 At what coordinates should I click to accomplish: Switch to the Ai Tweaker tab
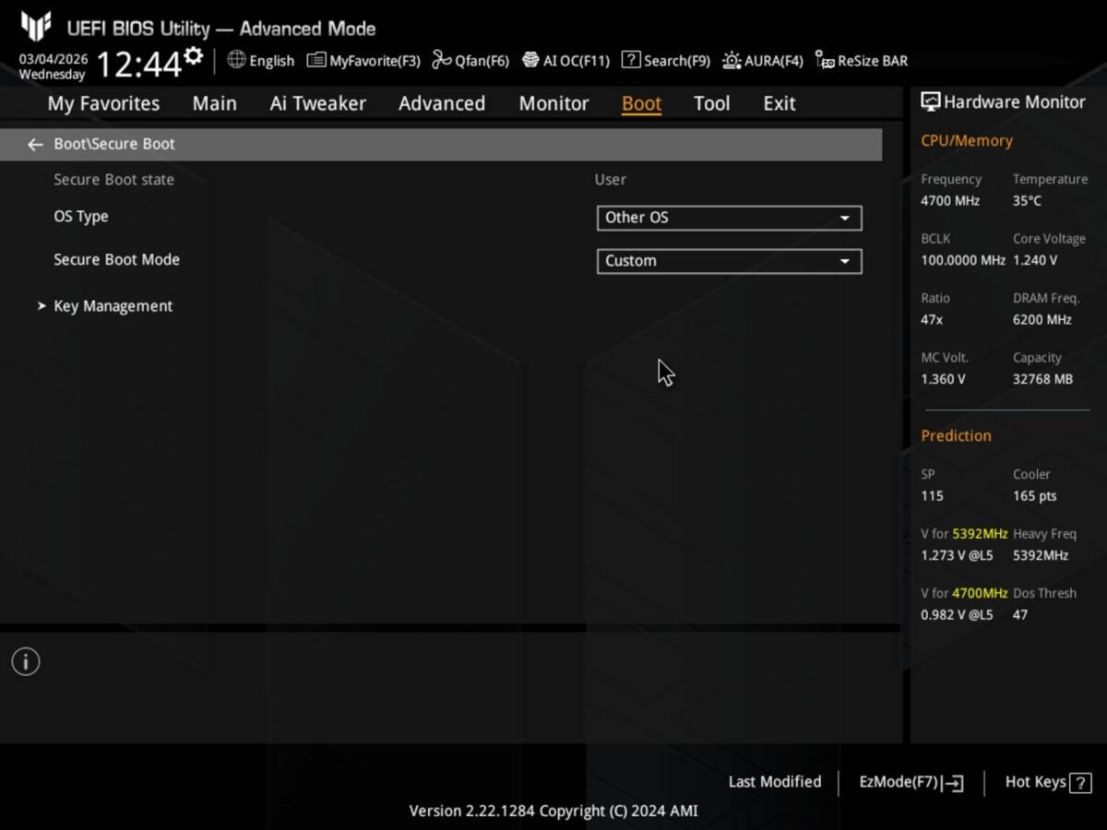click(x=317, y=103)
